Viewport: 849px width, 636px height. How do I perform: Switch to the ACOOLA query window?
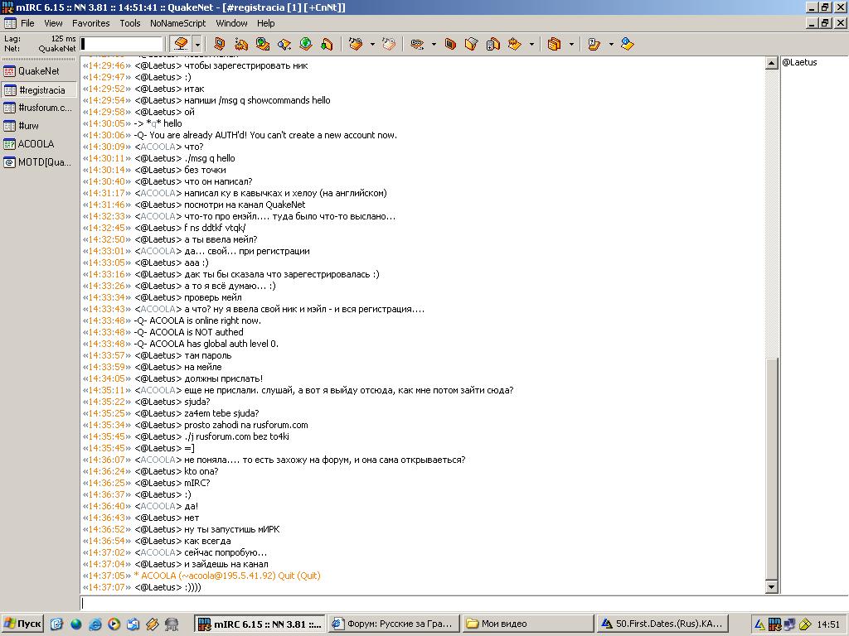[39, 144]
